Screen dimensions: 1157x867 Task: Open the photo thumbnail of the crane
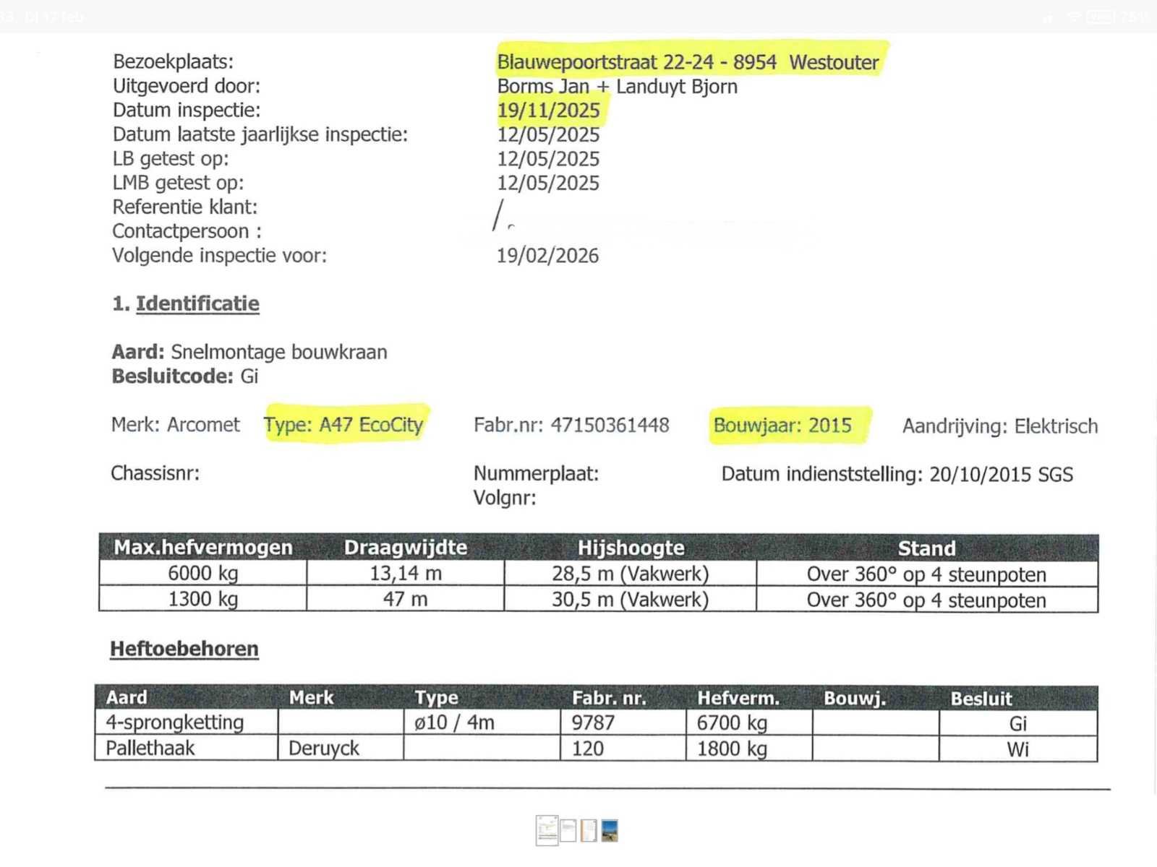pyautogui.click(x=610, y=830)
